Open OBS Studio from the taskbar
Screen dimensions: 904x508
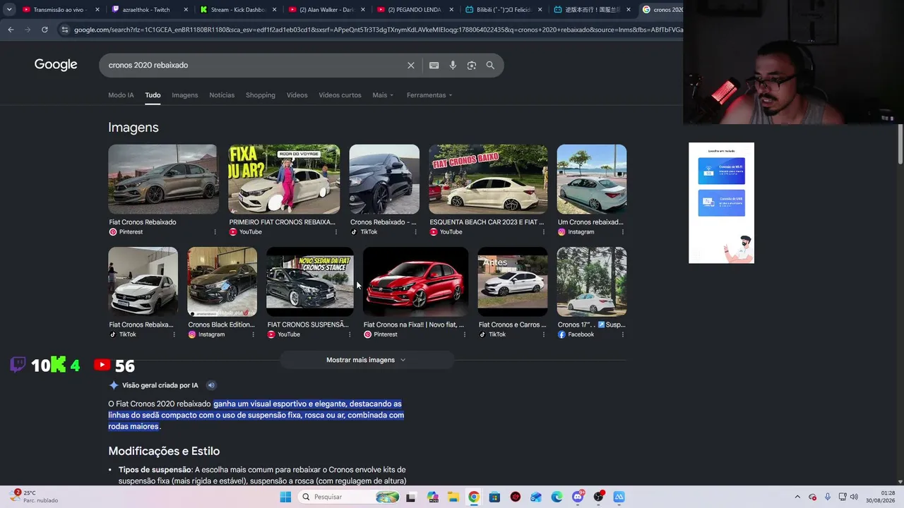tap(599, 497)
